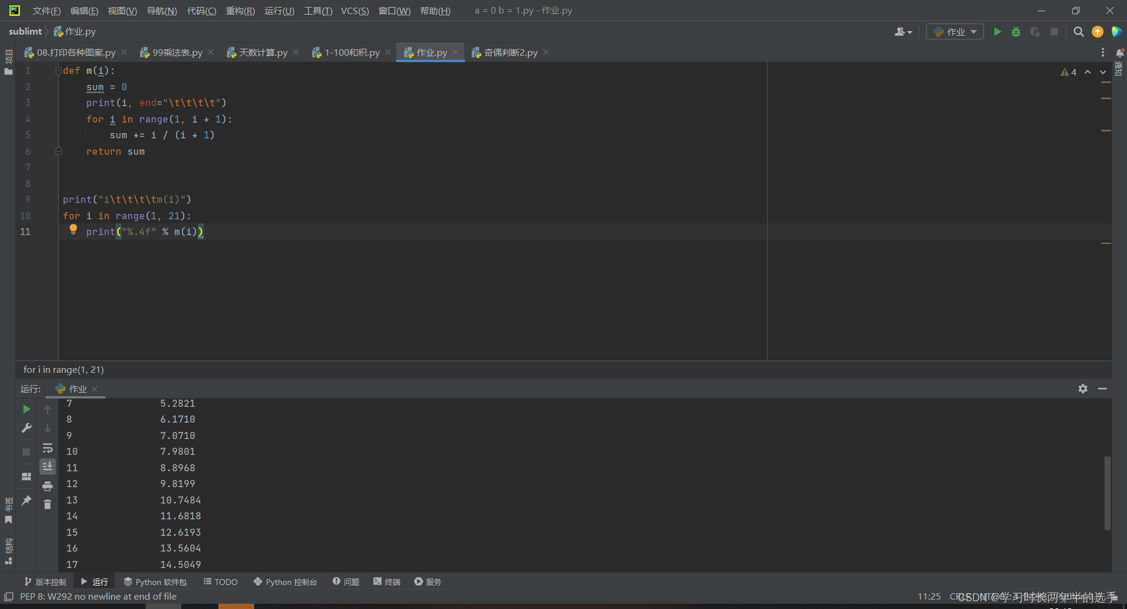Open run configuration settings with the wrench icon
Image resolution: width=1127 pixels, height=609 pixels.
(x=26, y=428)
